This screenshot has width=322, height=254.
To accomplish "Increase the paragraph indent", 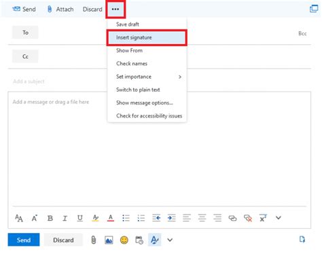I will 171,218.
